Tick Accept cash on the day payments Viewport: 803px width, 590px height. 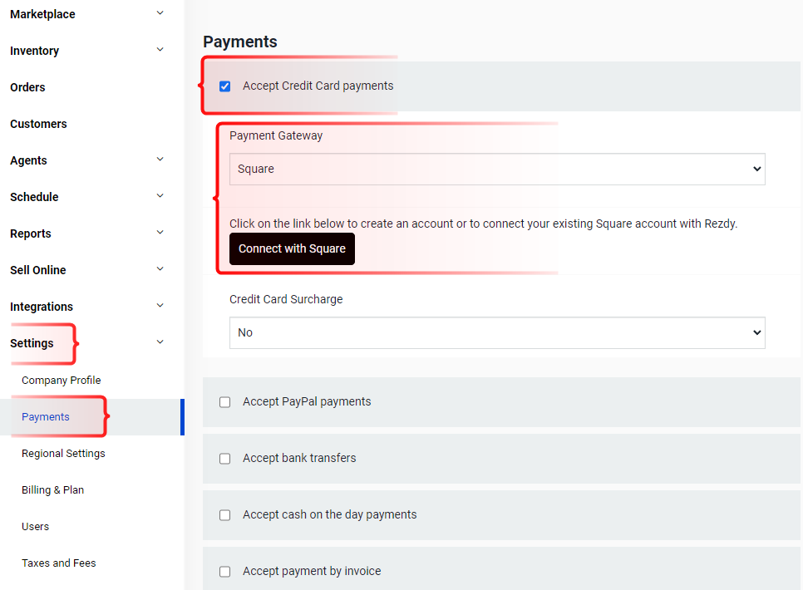click(224, 514)
